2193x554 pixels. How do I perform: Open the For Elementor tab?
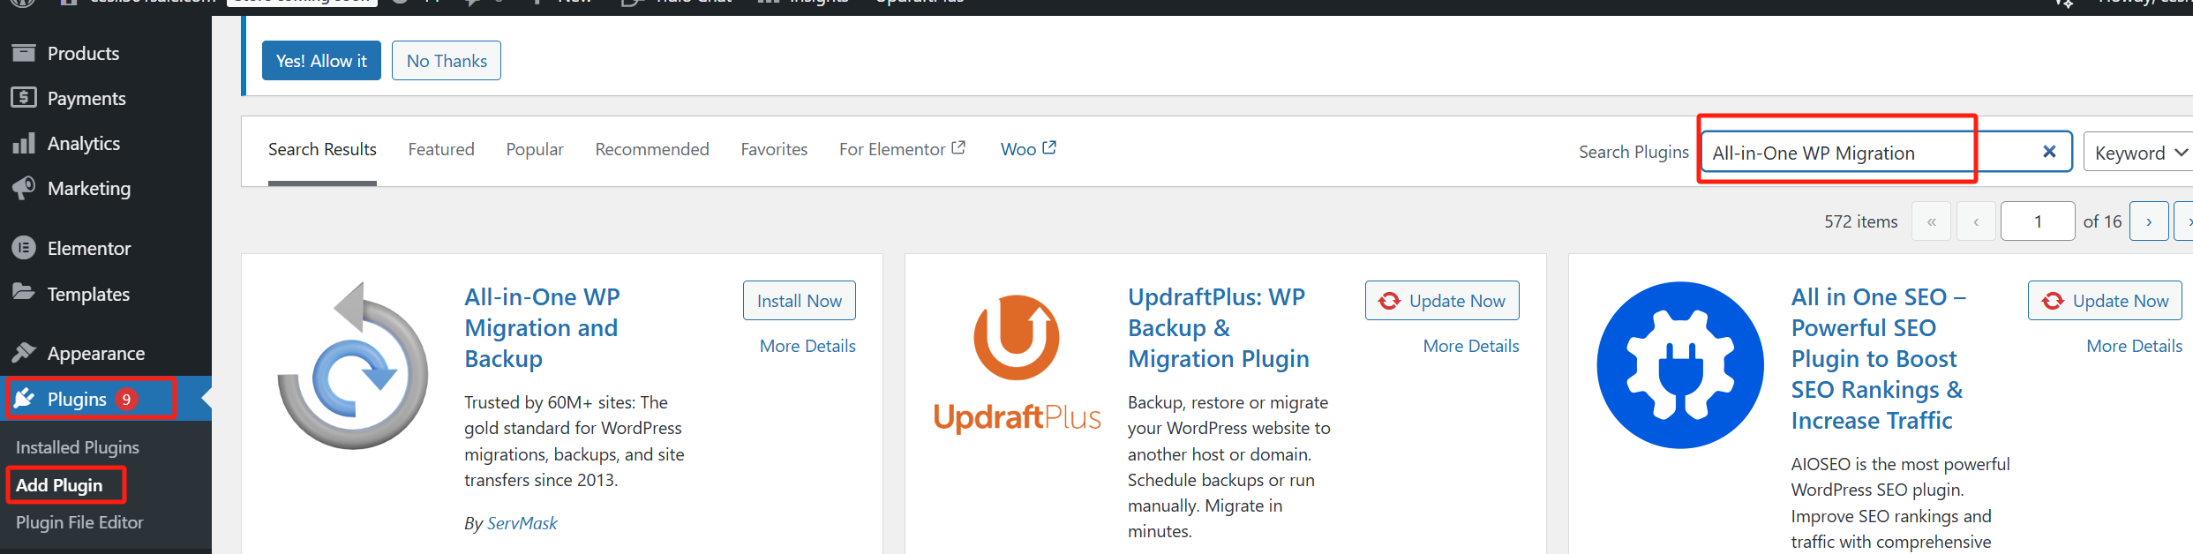pyautogui.click(x=902, y=149)
